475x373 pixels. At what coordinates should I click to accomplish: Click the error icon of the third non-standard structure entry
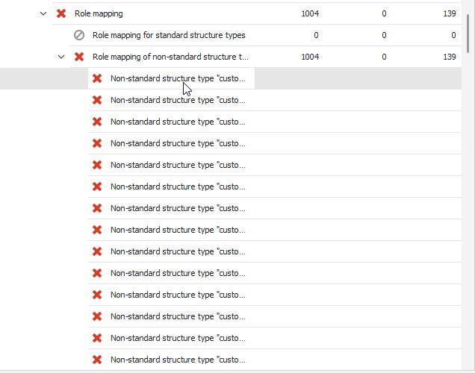tap(97, 122)
